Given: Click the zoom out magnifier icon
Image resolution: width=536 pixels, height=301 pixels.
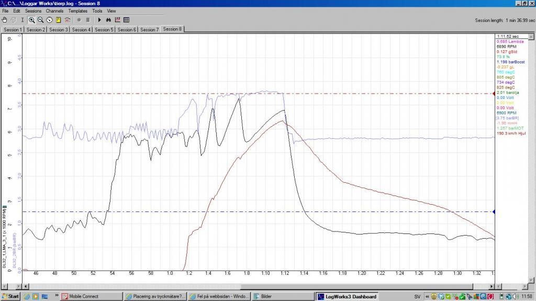Looking at the screenshot, I should pos(40,20).
